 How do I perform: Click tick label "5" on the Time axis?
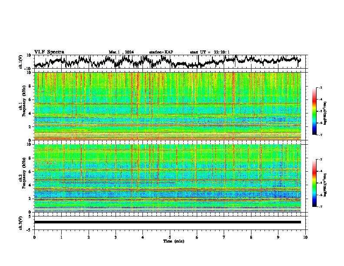pyautogui.click(x=170, y=237)
